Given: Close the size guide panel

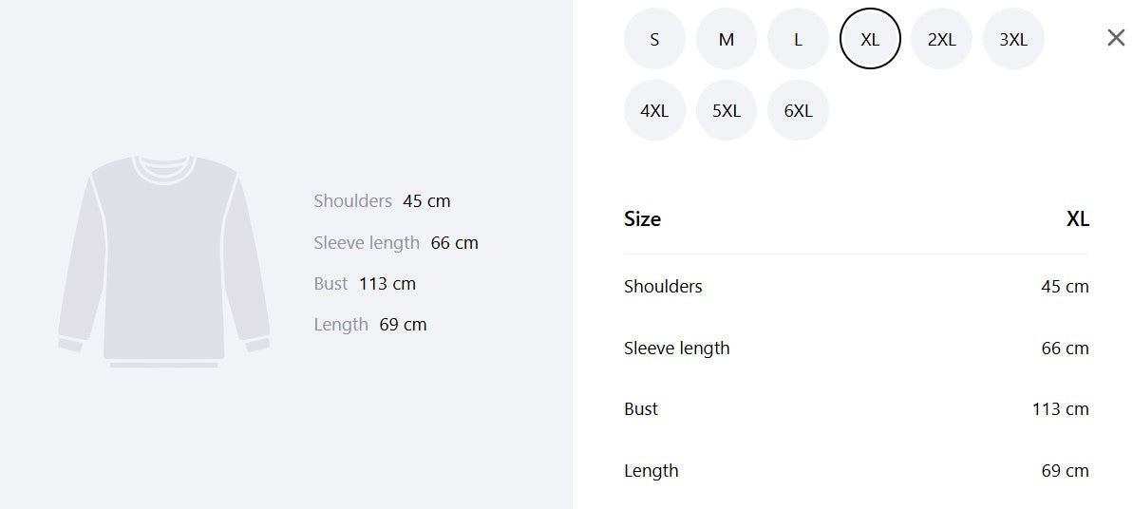Looking at the screenshot, I should click(x=1116, y=38).
